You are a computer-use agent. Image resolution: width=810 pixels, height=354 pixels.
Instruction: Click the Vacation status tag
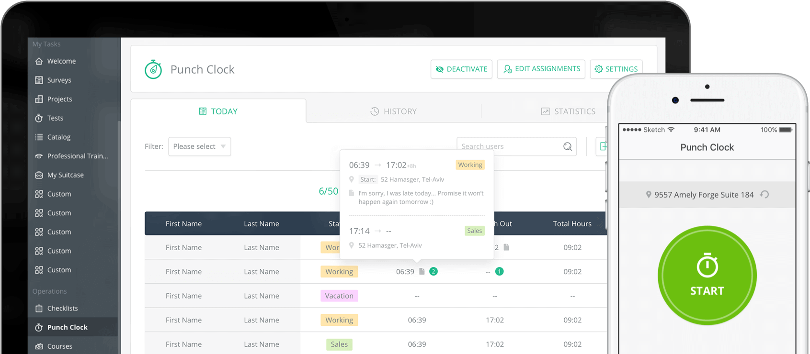pos(339,296)
